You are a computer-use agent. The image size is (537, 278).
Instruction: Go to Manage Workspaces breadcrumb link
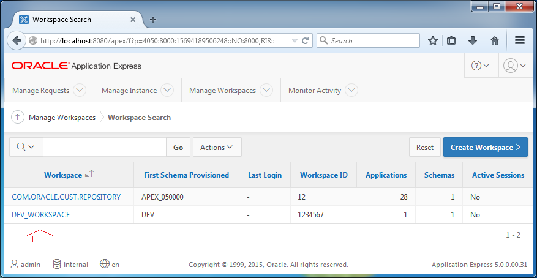[x=62, y=118]
